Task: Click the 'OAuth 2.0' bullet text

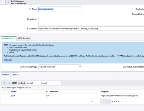Action: [14, 52]
